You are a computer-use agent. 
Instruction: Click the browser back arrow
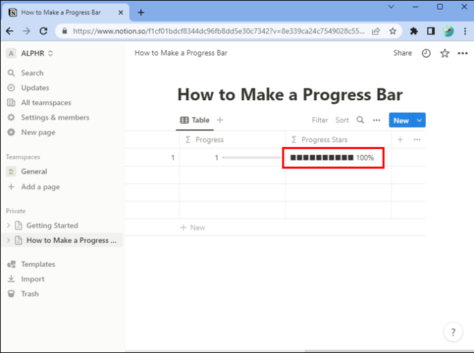[x=10, y=31]
